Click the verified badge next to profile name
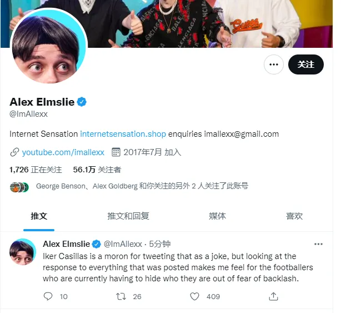Image resolution: width=341 pixels, height=313 pixels. click(x=82, y=102)
